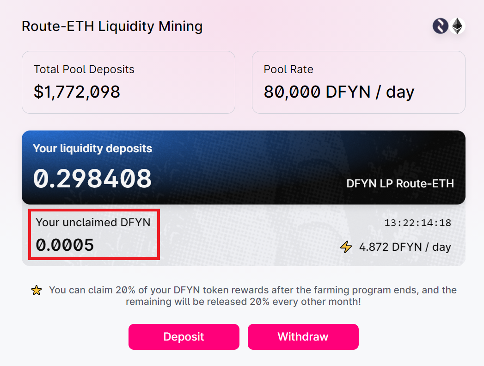Click the Your unclaimed DFYN label
Screen dimensions: 484x366
(93, 222)
